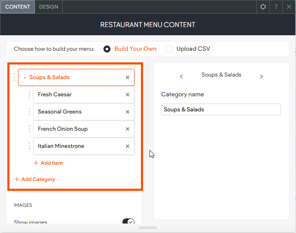Open the settings gear icon
The height and width of the screenshot is (233, 296).
pos(263,7)
